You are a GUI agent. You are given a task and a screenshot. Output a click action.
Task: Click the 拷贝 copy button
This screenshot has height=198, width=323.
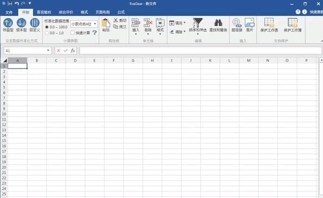tap(120, 27)
